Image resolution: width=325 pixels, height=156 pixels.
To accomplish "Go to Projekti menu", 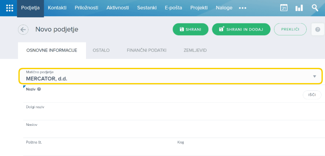I will [x=199, y=8].
